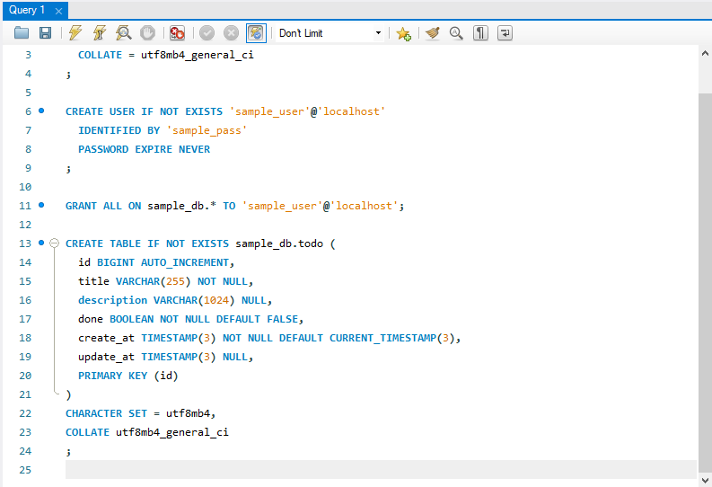Beautify query with the broom icon

pyautogui.click(x=432, y=33)
